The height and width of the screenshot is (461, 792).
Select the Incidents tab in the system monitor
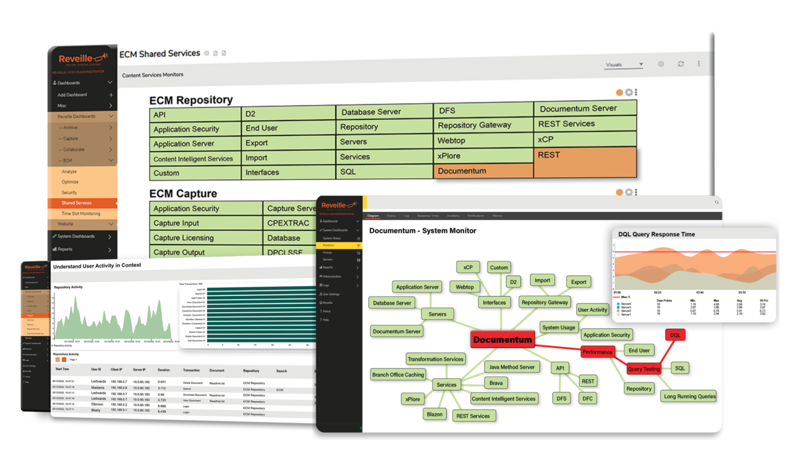(453, 215)
